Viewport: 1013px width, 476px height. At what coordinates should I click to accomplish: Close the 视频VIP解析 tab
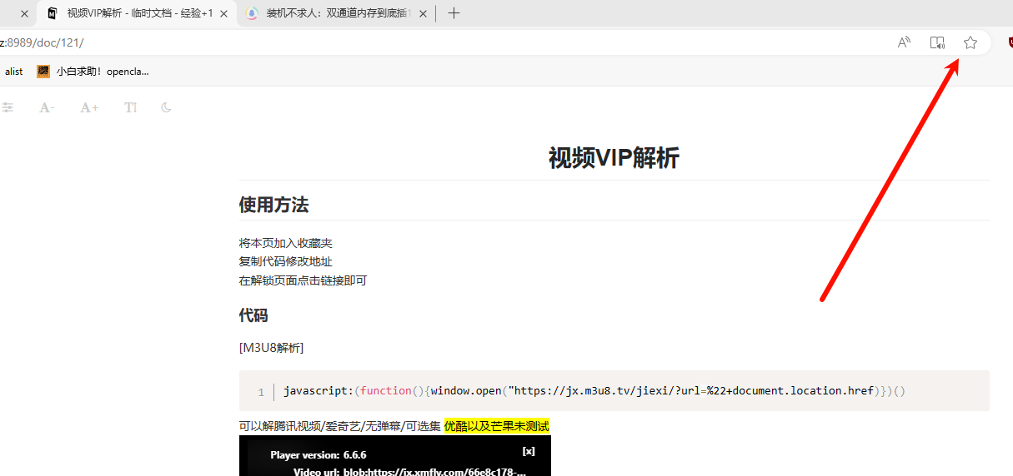click(223, 14)
